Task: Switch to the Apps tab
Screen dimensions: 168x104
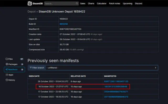Action: (14, 75)
